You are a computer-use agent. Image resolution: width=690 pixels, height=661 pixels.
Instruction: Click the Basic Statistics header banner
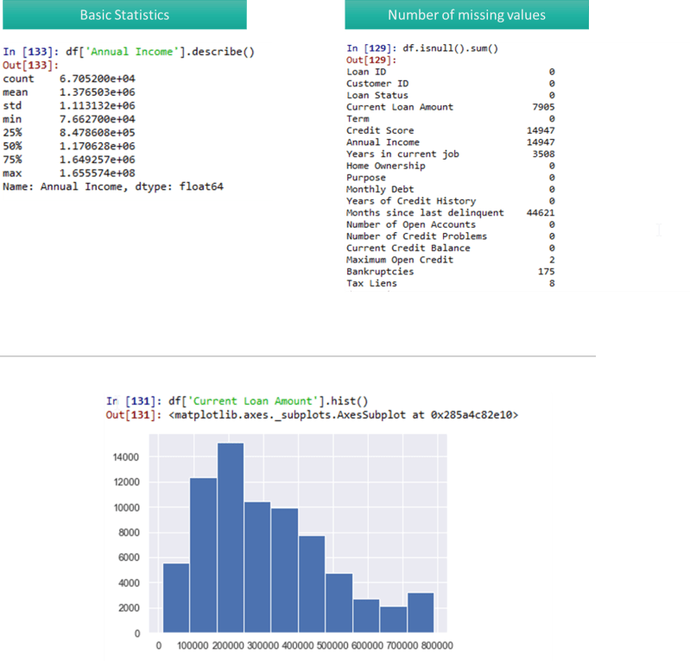[124, 15]
